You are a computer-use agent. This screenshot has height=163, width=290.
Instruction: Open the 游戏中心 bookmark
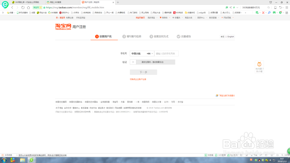64,13
